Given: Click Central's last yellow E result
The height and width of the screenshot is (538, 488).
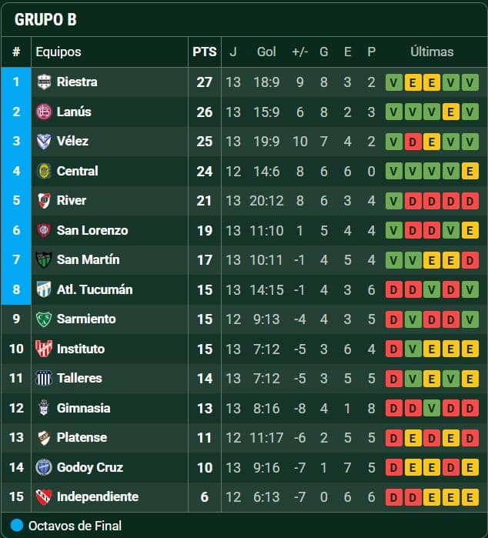Looking at the screenshot, I should click(469, 171).
